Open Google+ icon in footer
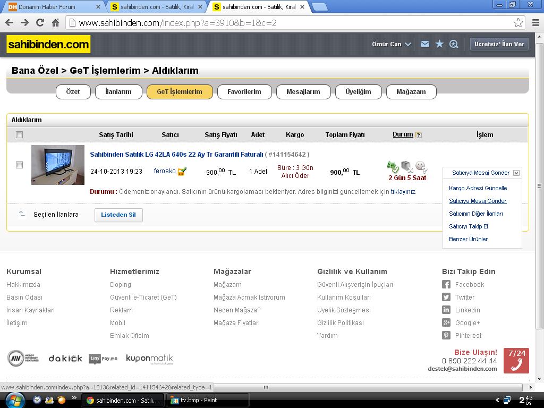The image size is (544, 408). point(446,322)
